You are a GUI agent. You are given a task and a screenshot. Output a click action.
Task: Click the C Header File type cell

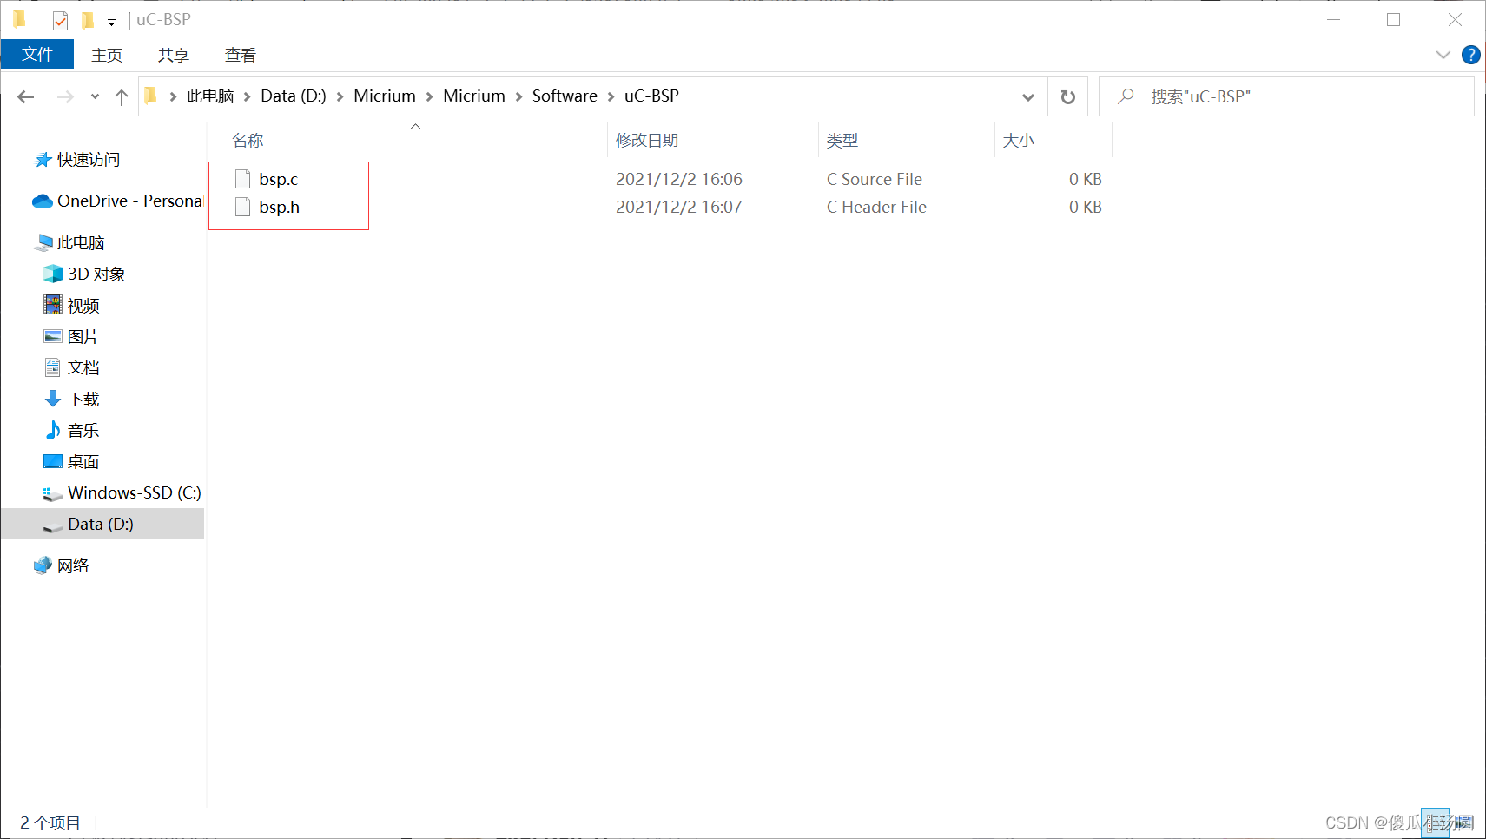(876, 207)
